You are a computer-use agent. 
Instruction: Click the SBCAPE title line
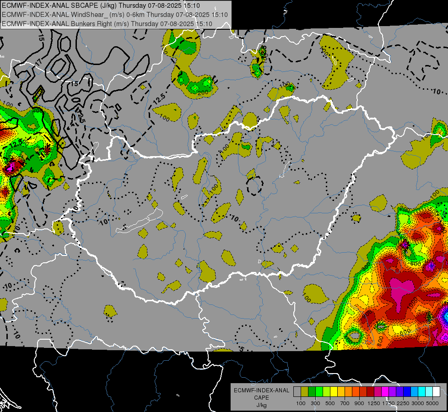[101, 5]
